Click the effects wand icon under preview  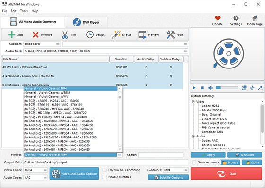[x=260, y=88]
